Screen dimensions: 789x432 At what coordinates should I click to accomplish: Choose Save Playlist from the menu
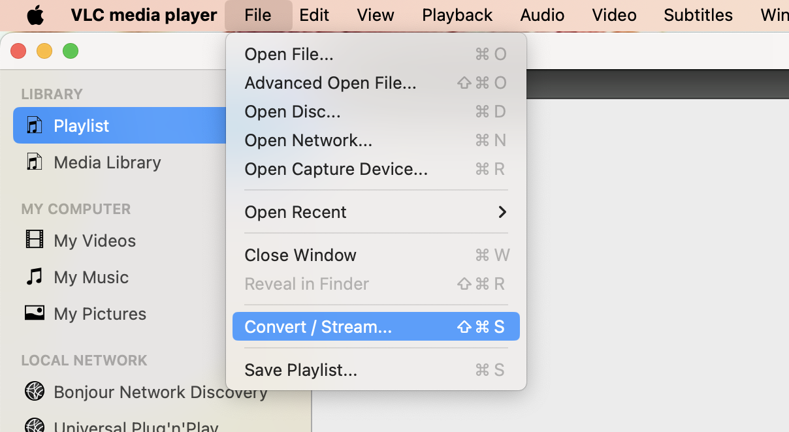[x=300, y=369]
